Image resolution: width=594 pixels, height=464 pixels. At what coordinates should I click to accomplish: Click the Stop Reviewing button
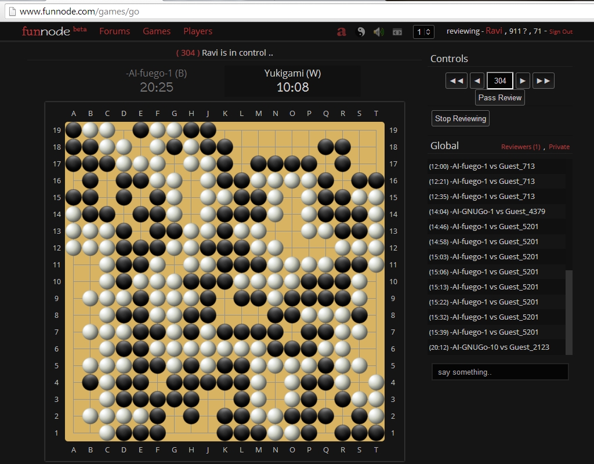(460, 118)
